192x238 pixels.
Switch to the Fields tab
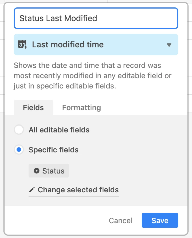tap(33, 108)
